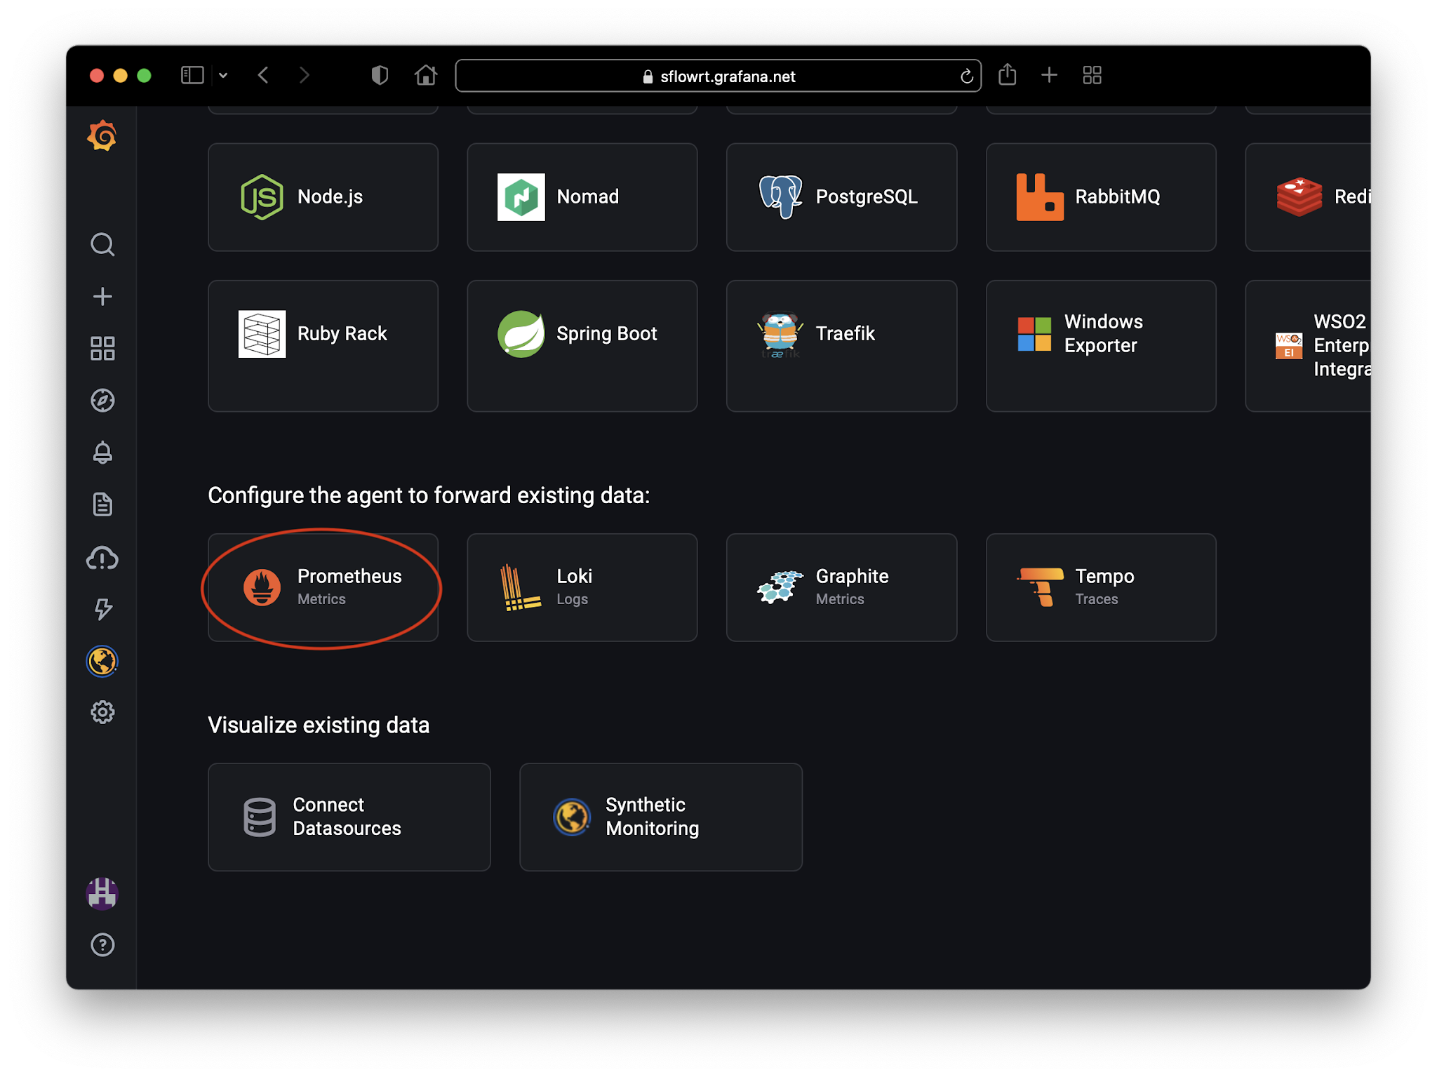Go forward with the Safari forward arrow
The width and height of the screenshot is (1437, 1077).
click(304, 75)
